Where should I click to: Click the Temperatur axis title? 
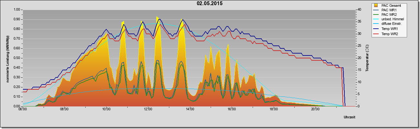367,58
